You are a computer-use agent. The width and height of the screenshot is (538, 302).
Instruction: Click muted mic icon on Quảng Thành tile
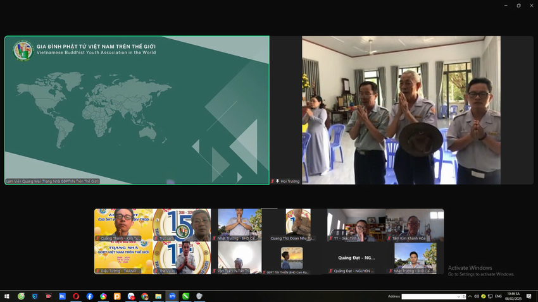[x=97, y=238]
